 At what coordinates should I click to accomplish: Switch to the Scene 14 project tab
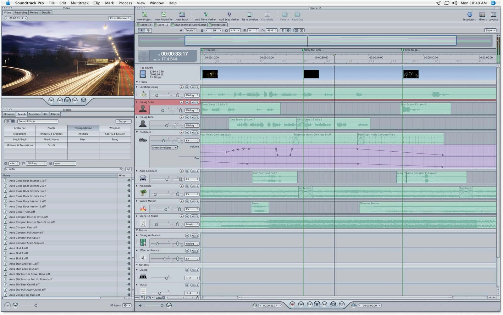tap(145, 25)
